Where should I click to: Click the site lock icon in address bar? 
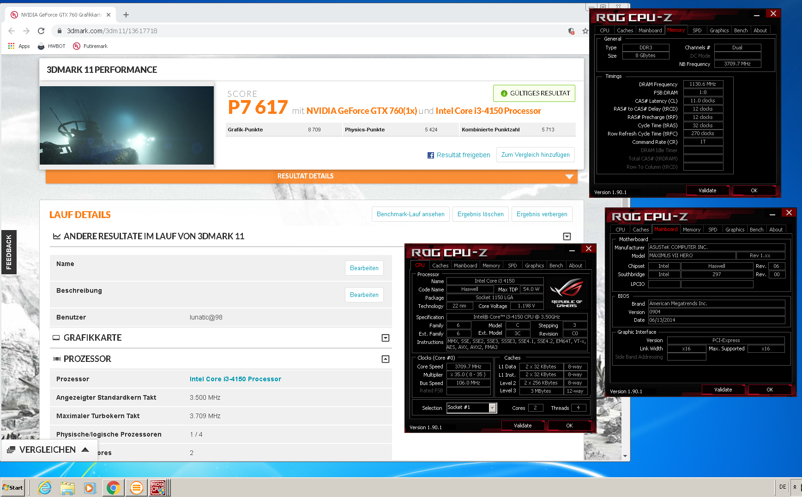pyautogui.click(x=59, y=31)
